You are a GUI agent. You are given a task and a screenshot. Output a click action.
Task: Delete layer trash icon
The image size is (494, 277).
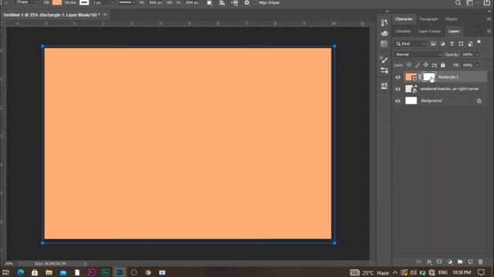(x=480, y=262)
